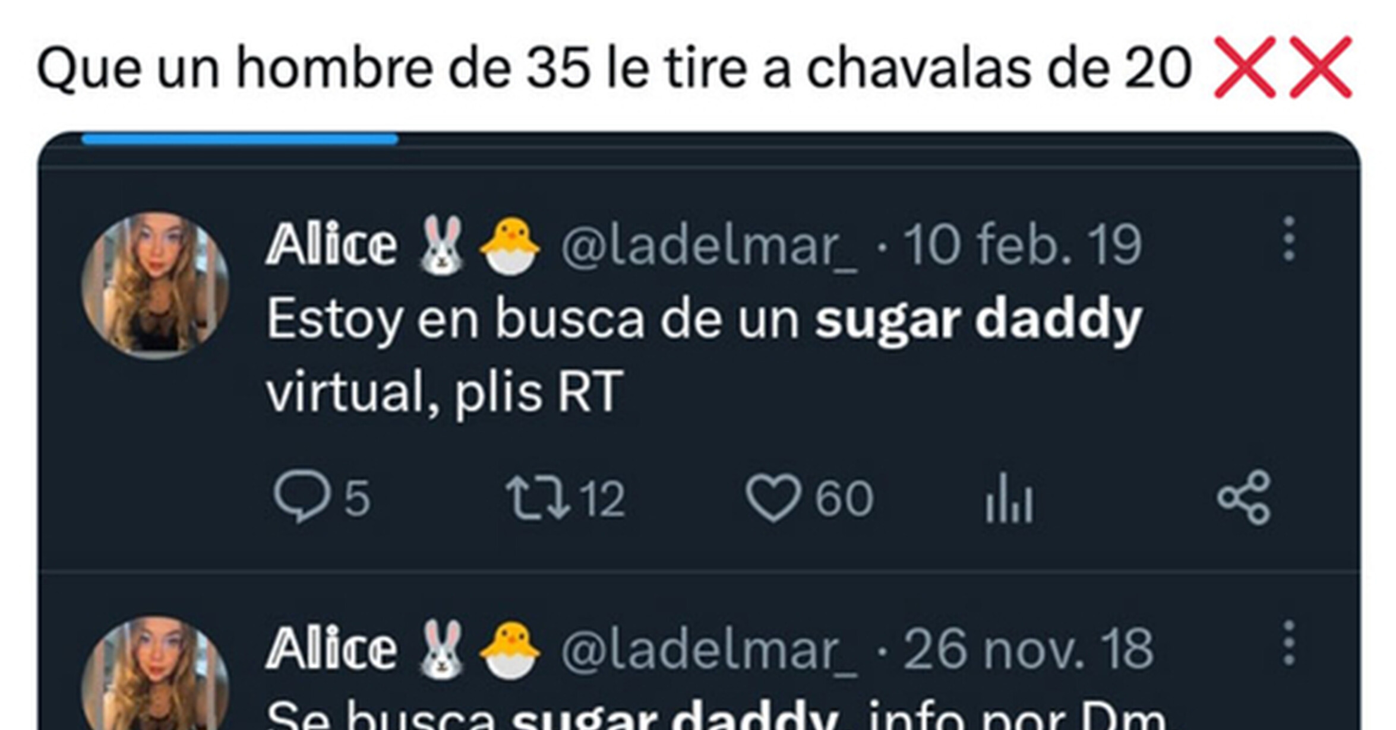Share the first Alice tweet

pos(1244,497)
